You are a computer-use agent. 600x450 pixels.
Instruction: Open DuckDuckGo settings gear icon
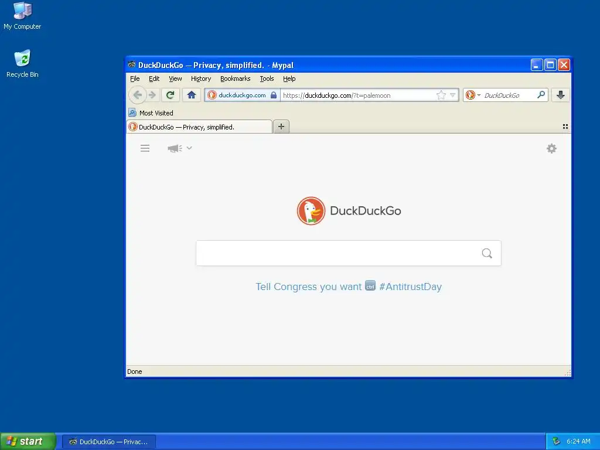[551, 148]
